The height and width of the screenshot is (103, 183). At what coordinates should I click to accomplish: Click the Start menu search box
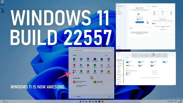pyautogui.click(x=91, y=51)
